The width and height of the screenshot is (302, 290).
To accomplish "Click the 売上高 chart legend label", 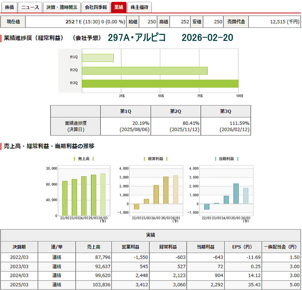I will coord(84,159).
